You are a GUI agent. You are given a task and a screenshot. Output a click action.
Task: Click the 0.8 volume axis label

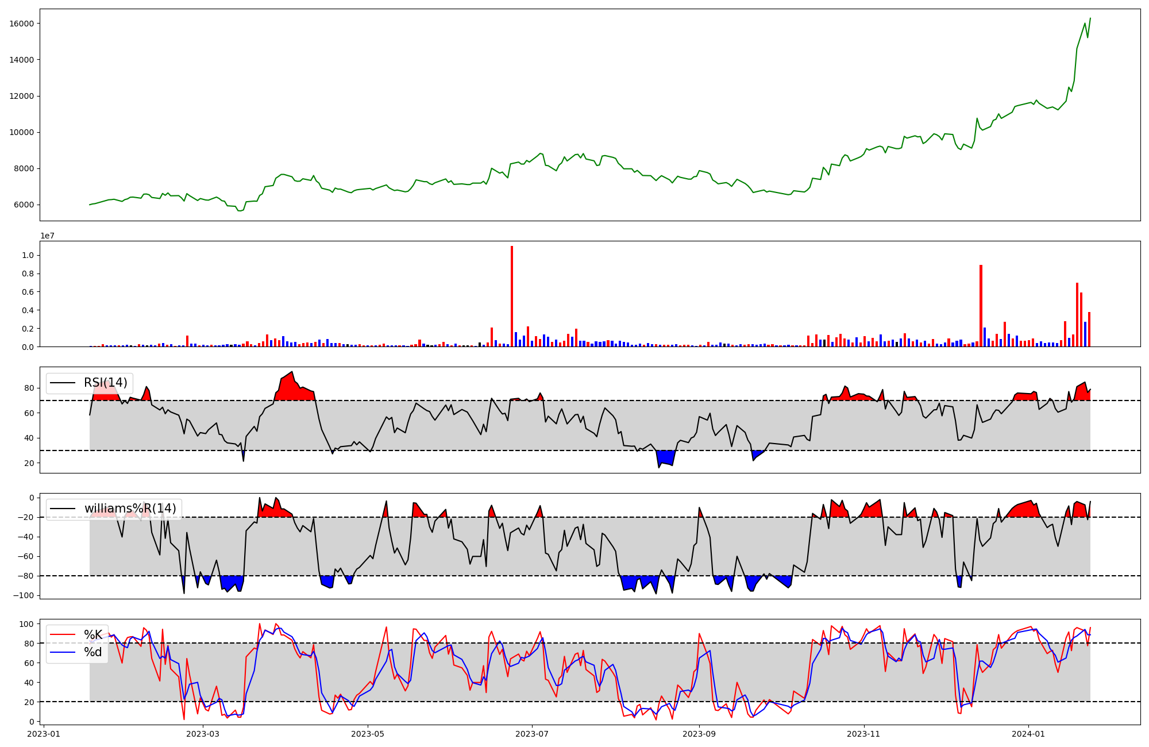click(28, 274)
